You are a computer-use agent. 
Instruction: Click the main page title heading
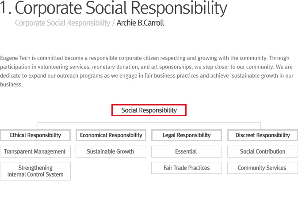pyautogui.click(x=114, y=8)
